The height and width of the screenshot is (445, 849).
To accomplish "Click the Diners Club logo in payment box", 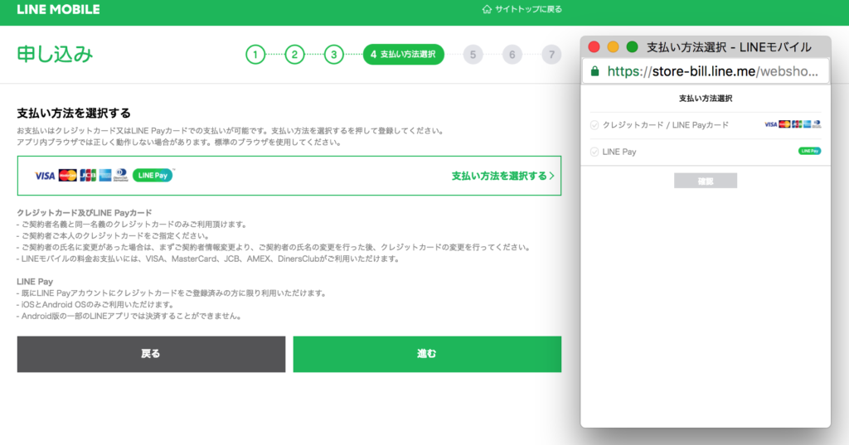I will pyautogui.click(x=121, y=176).
